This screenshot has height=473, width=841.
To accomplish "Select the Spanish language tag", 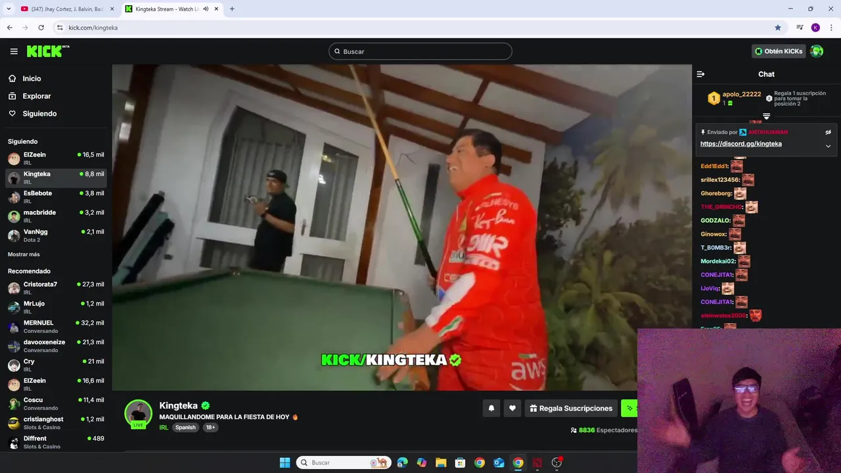I will pyautogui.click(x=185, y=427).
